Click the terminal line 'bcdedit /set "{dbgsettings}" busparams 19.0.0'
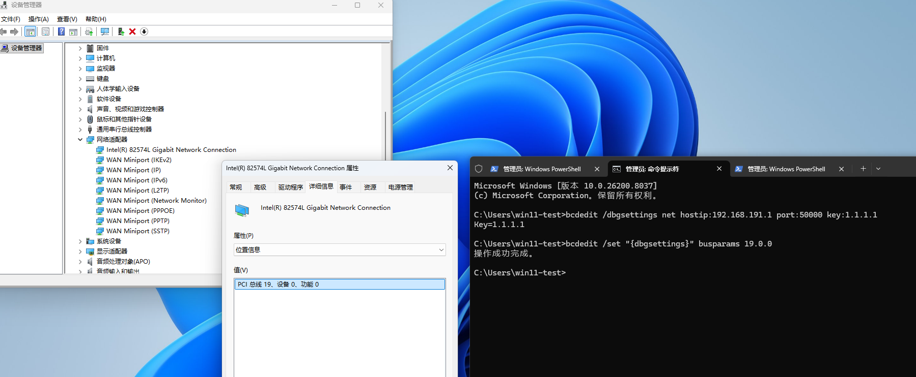This screenshot has height=377, width=916. click(x=669, y=244)
